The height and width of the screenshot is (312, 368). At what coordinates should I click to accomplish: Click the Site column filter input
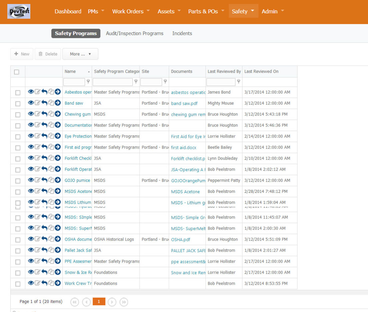(x=151, y=82)
